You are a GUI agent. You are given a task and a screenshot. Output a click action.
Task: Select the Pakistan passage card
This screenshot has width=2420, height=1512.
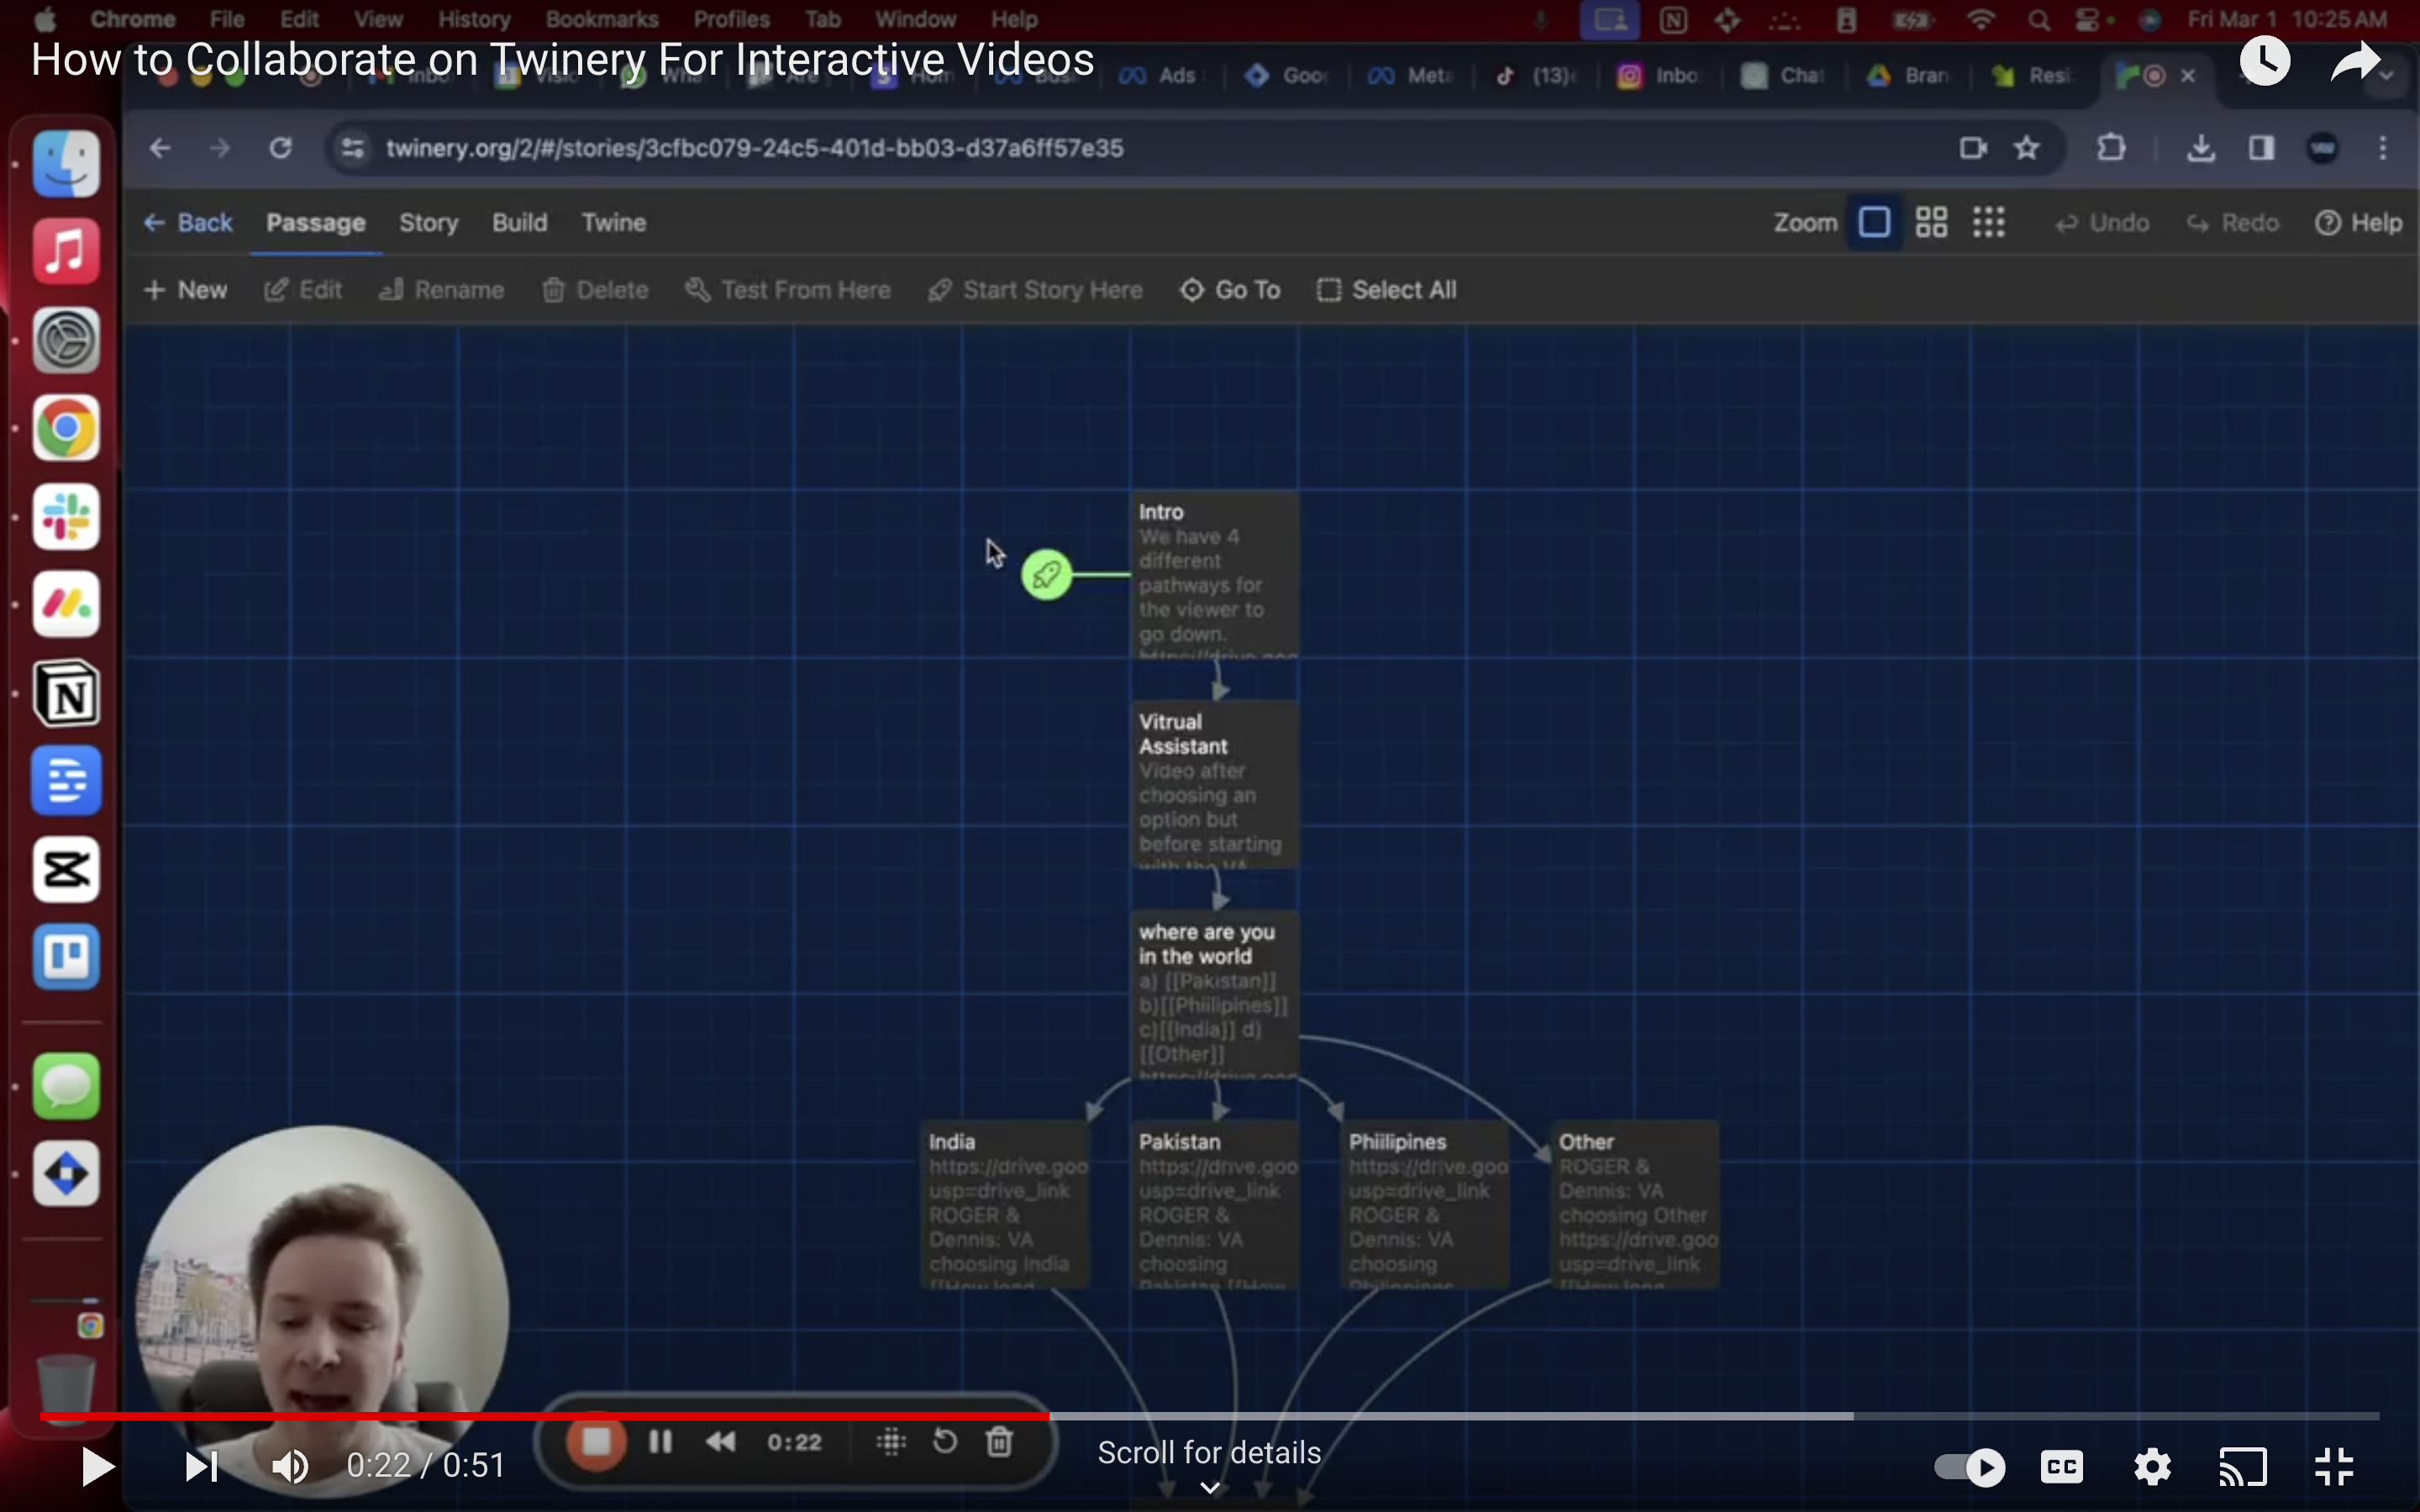(1215, 1205)
